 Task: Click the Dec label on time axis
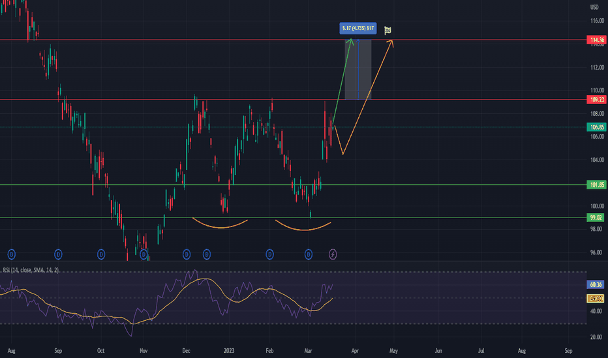coord(186,351)
